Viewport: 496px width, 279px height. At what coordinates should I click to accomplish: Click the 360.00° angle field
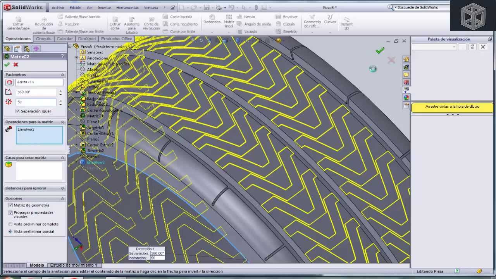click(x=36, y=92)
